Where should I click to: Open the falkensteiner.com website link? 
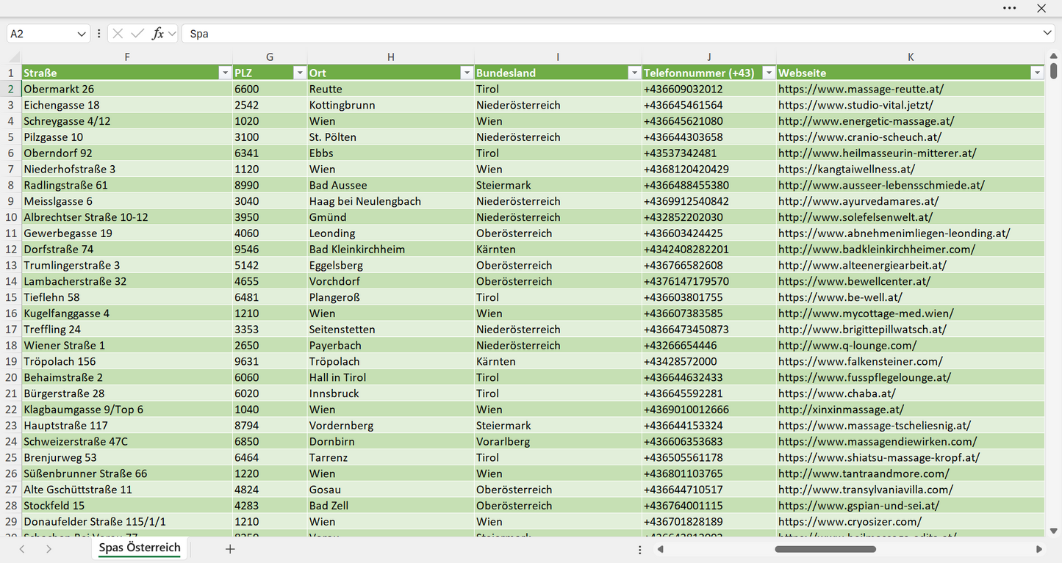click(x=860, y=361)
